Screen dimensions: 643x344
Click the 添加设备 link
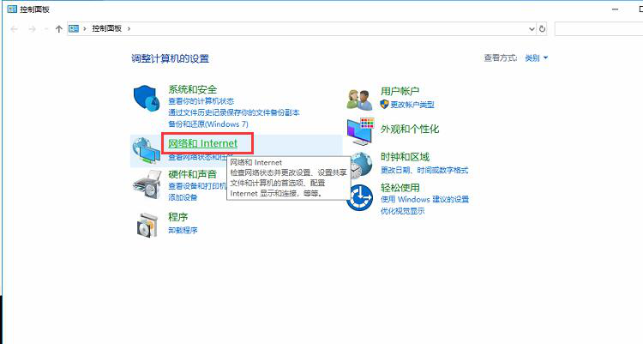tap(183, 197)
